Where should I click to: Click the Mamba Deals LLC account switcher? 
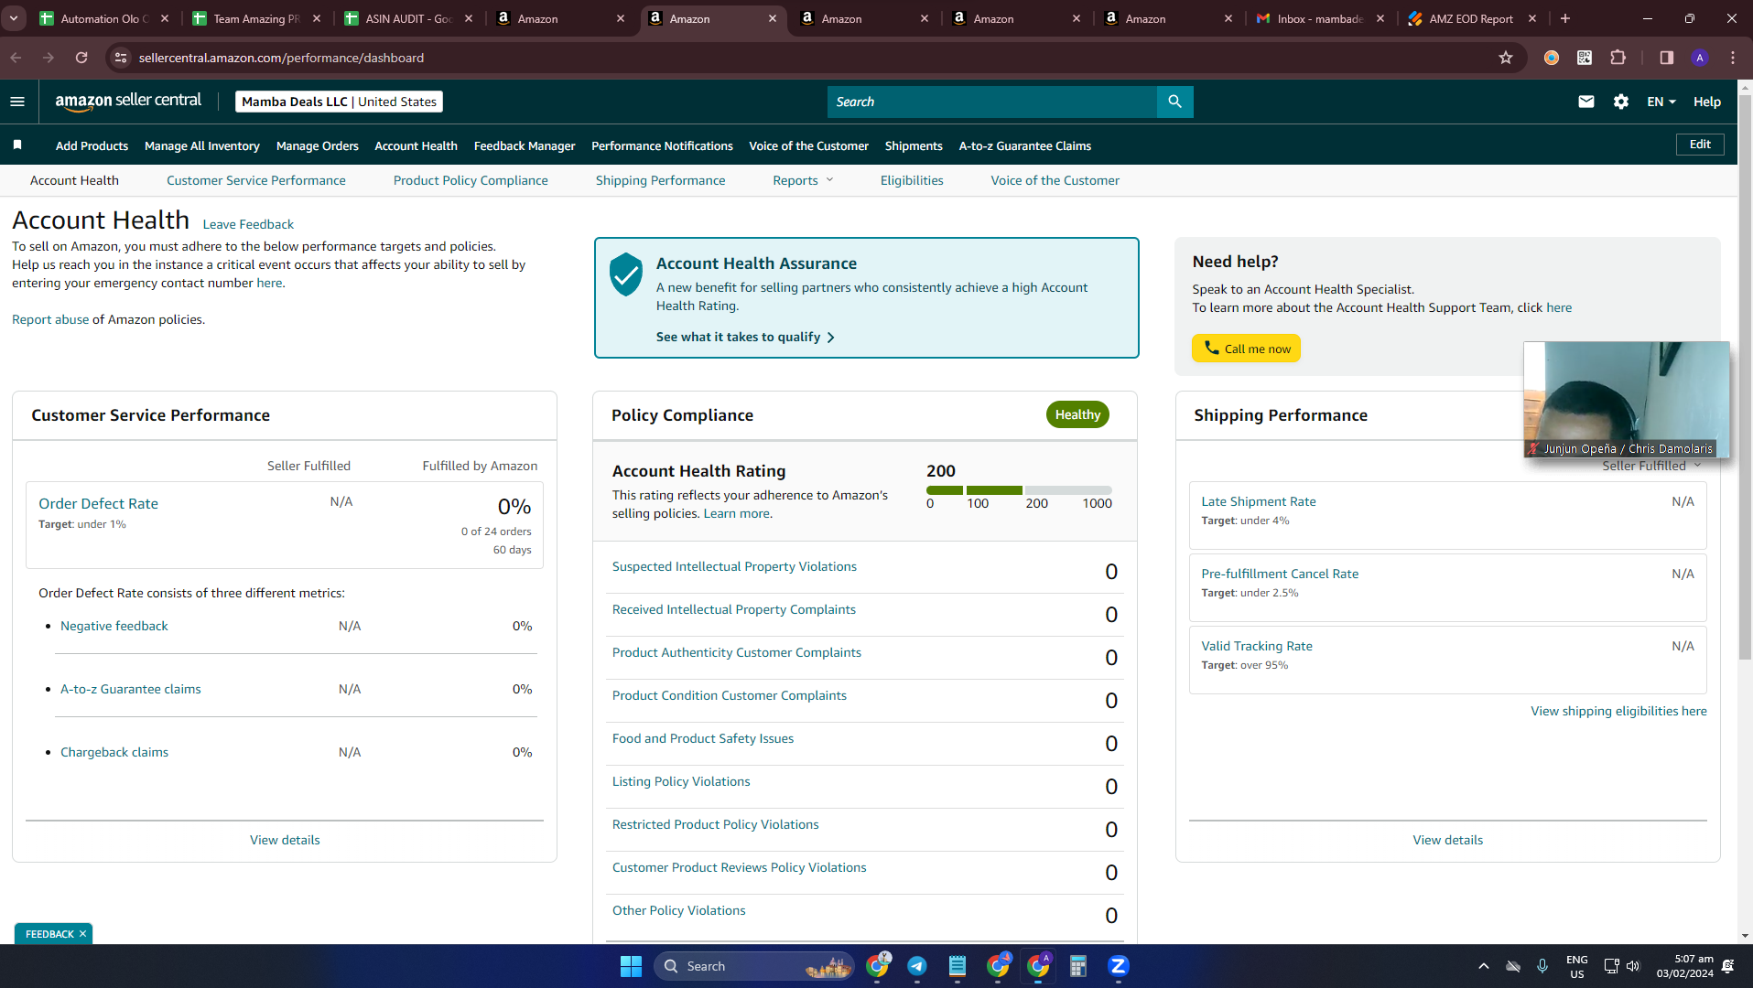pyautogui.click(x=339, y=102)
